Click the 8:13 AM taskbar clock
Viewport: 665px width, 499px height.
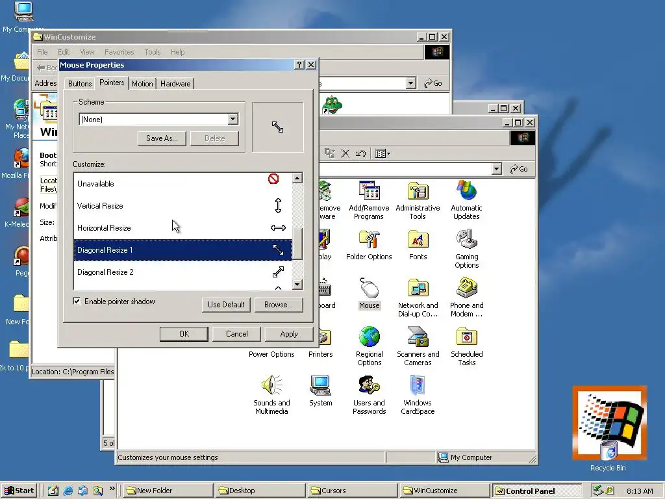point(640,491)
